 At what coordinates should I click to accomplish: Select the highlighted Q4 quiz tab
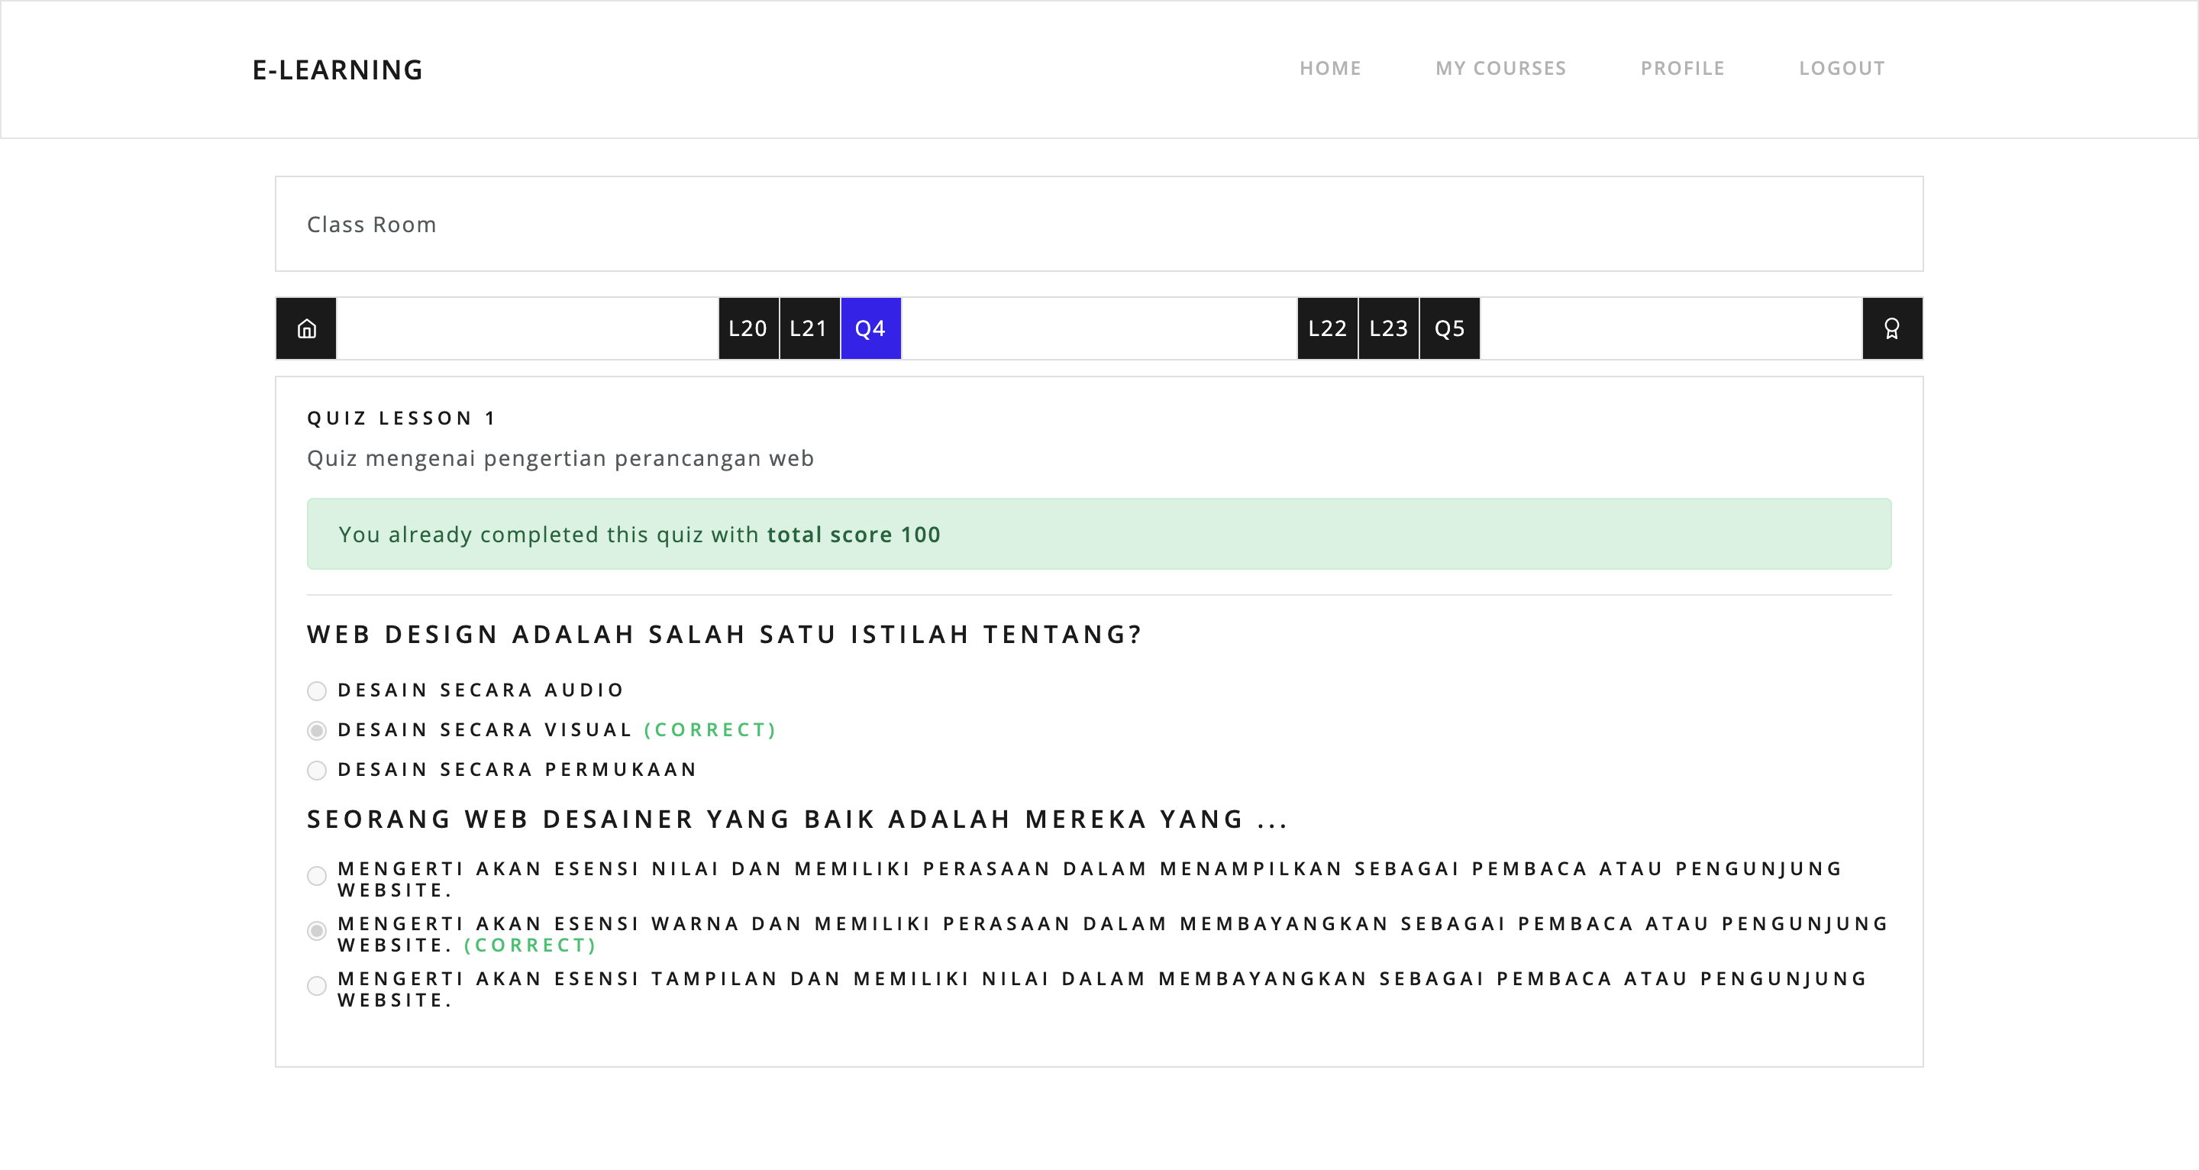pos(870,329)
